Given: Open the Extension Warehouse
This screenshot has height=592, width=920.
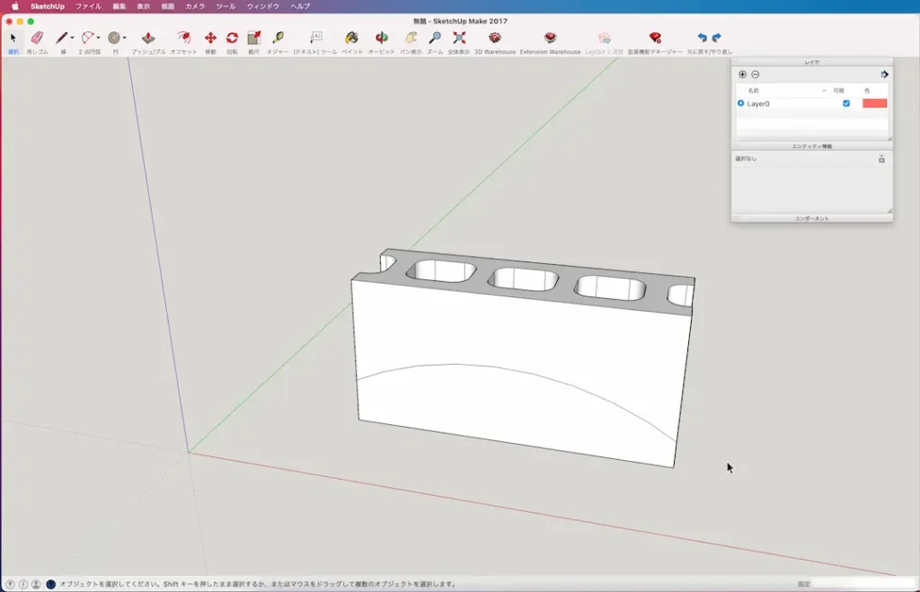Looking at the screenshot, I should 550,38.
